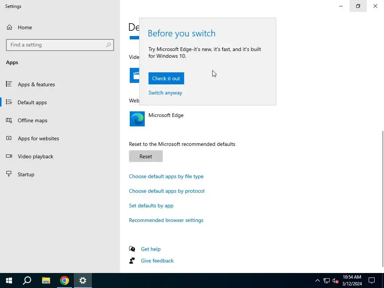Screen dimensions: 384x288
Task: Click the Home label in sidebar
Action: [25, 27]
